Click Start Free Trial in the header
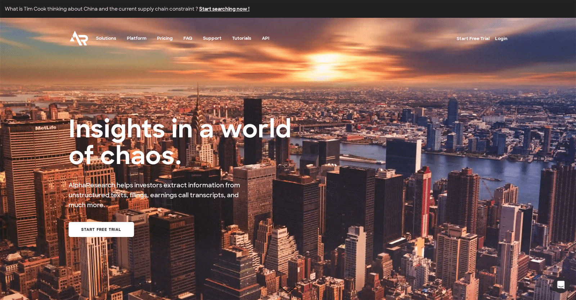 pos(473,38)
